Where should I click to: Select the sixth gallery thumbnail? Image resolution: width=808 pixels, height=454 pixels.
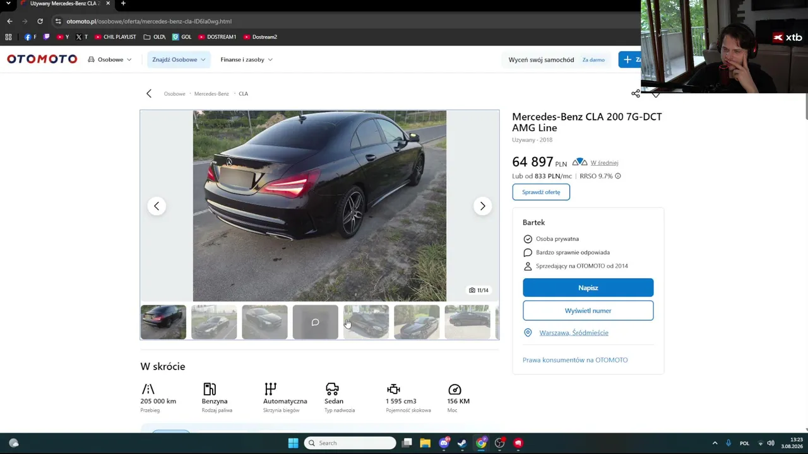coord(417,322)
